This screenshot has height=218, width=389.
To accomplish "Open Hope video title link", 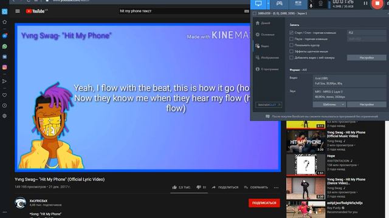I will click(x=331, y=156).
